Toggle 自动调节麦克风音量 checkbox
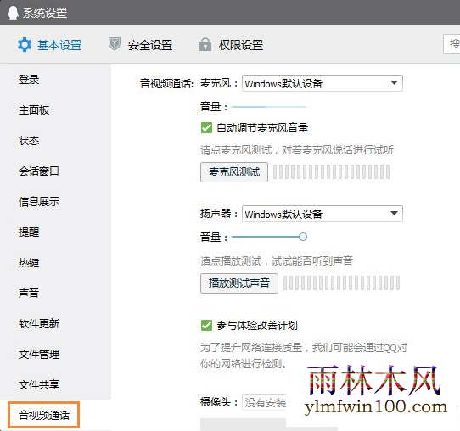The height and width of the screenshot is (431, 460). 206,128
